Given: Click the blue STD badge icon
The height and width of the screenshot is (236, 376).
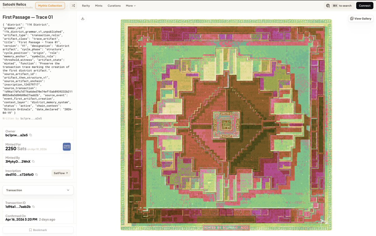Looking at the screenshot, I should click(67, 147).
